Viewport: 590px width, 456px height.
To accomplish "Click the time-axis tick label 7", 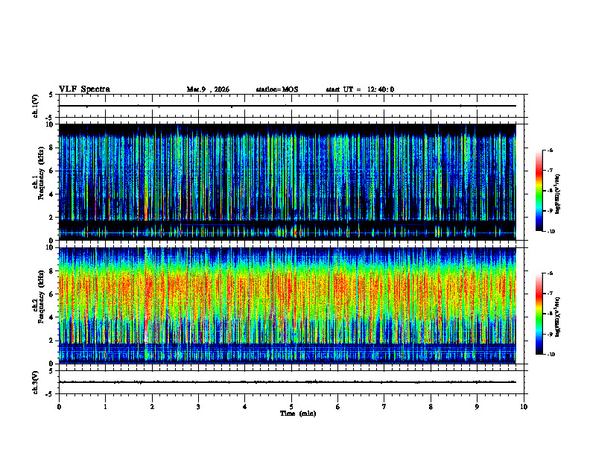I will pyautogui.click(x=384, y=407).
